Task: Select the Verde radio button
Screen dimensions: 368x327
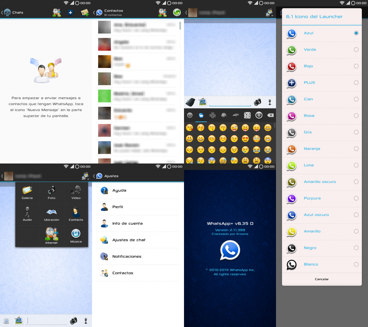Action: pos(356,50)
